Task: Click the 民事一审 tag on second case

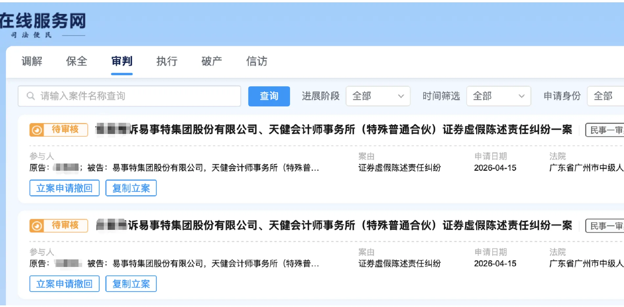Action: pyautogui.click(x=605, y=226)
